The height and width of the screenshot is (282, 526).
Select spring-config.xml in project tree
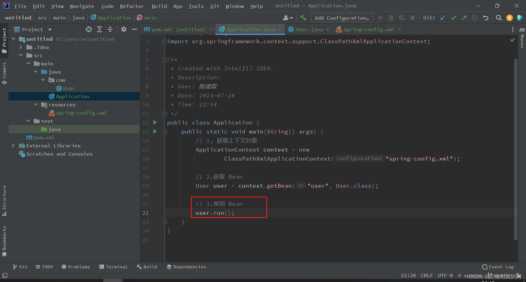coord(81,113)
